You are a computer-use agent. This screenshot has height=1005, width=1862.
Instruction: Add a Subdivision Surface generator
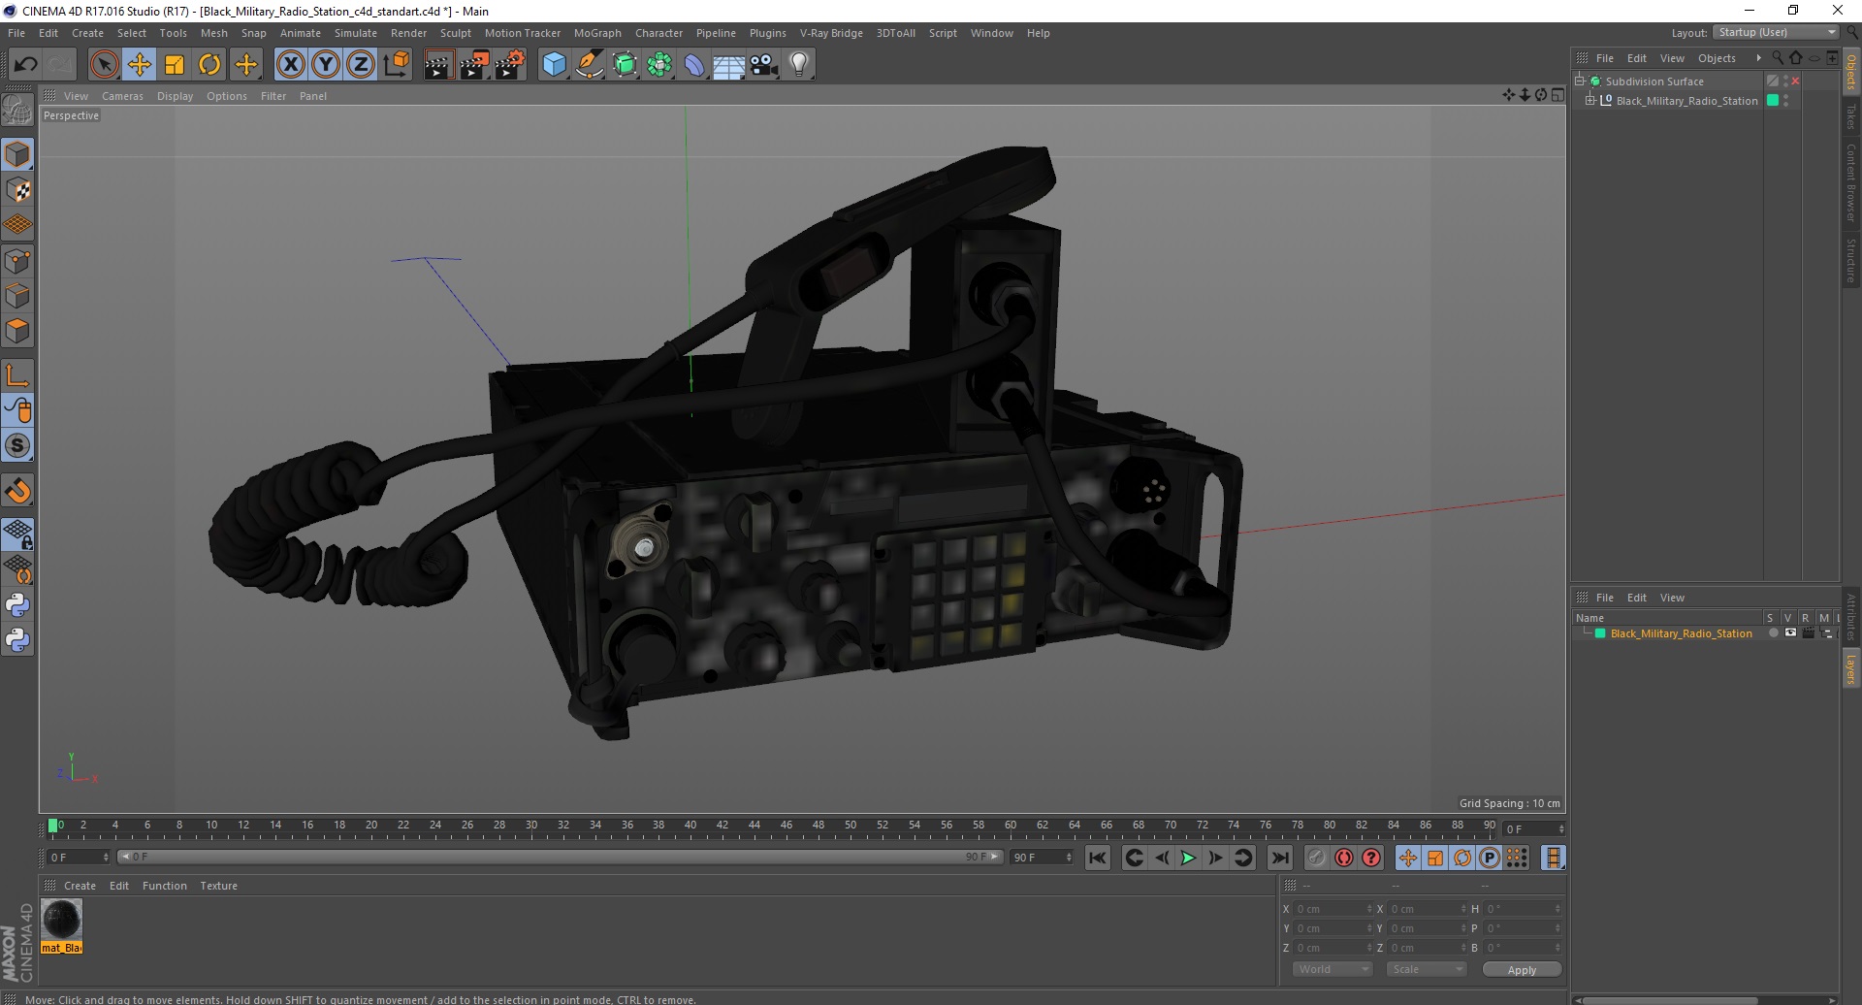coord(625,65)
